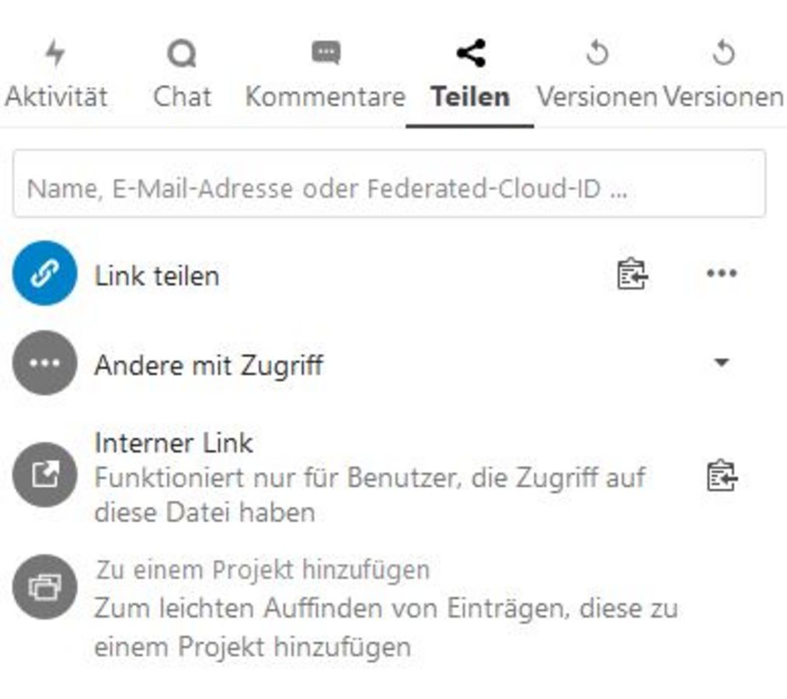This screenshot has width=787, height=699.
Task: Copy the internal link to clipboard
Action: [722, 475]
